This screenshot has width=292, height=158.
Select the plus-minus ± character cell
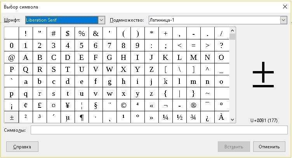[x=12, y=117]
